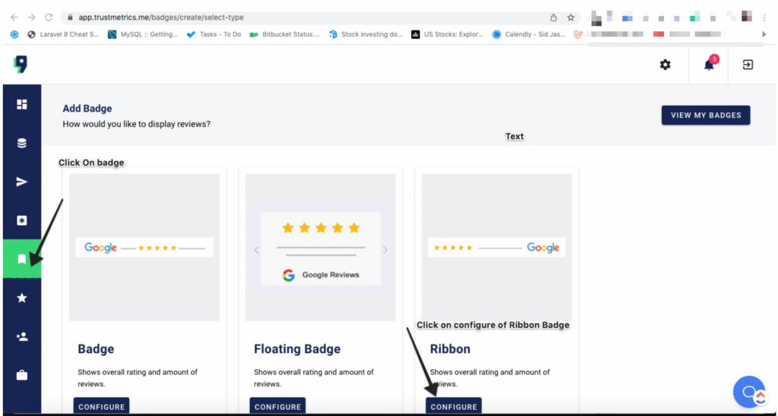
Task: Open the Stock investing do... bookmark
Action: click(x=365, y=34)
